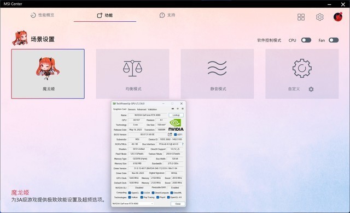Toggle the DirectML checkbox
This screenshot has width=350, height=213.
pyautogui.click(x=172, y=193)
